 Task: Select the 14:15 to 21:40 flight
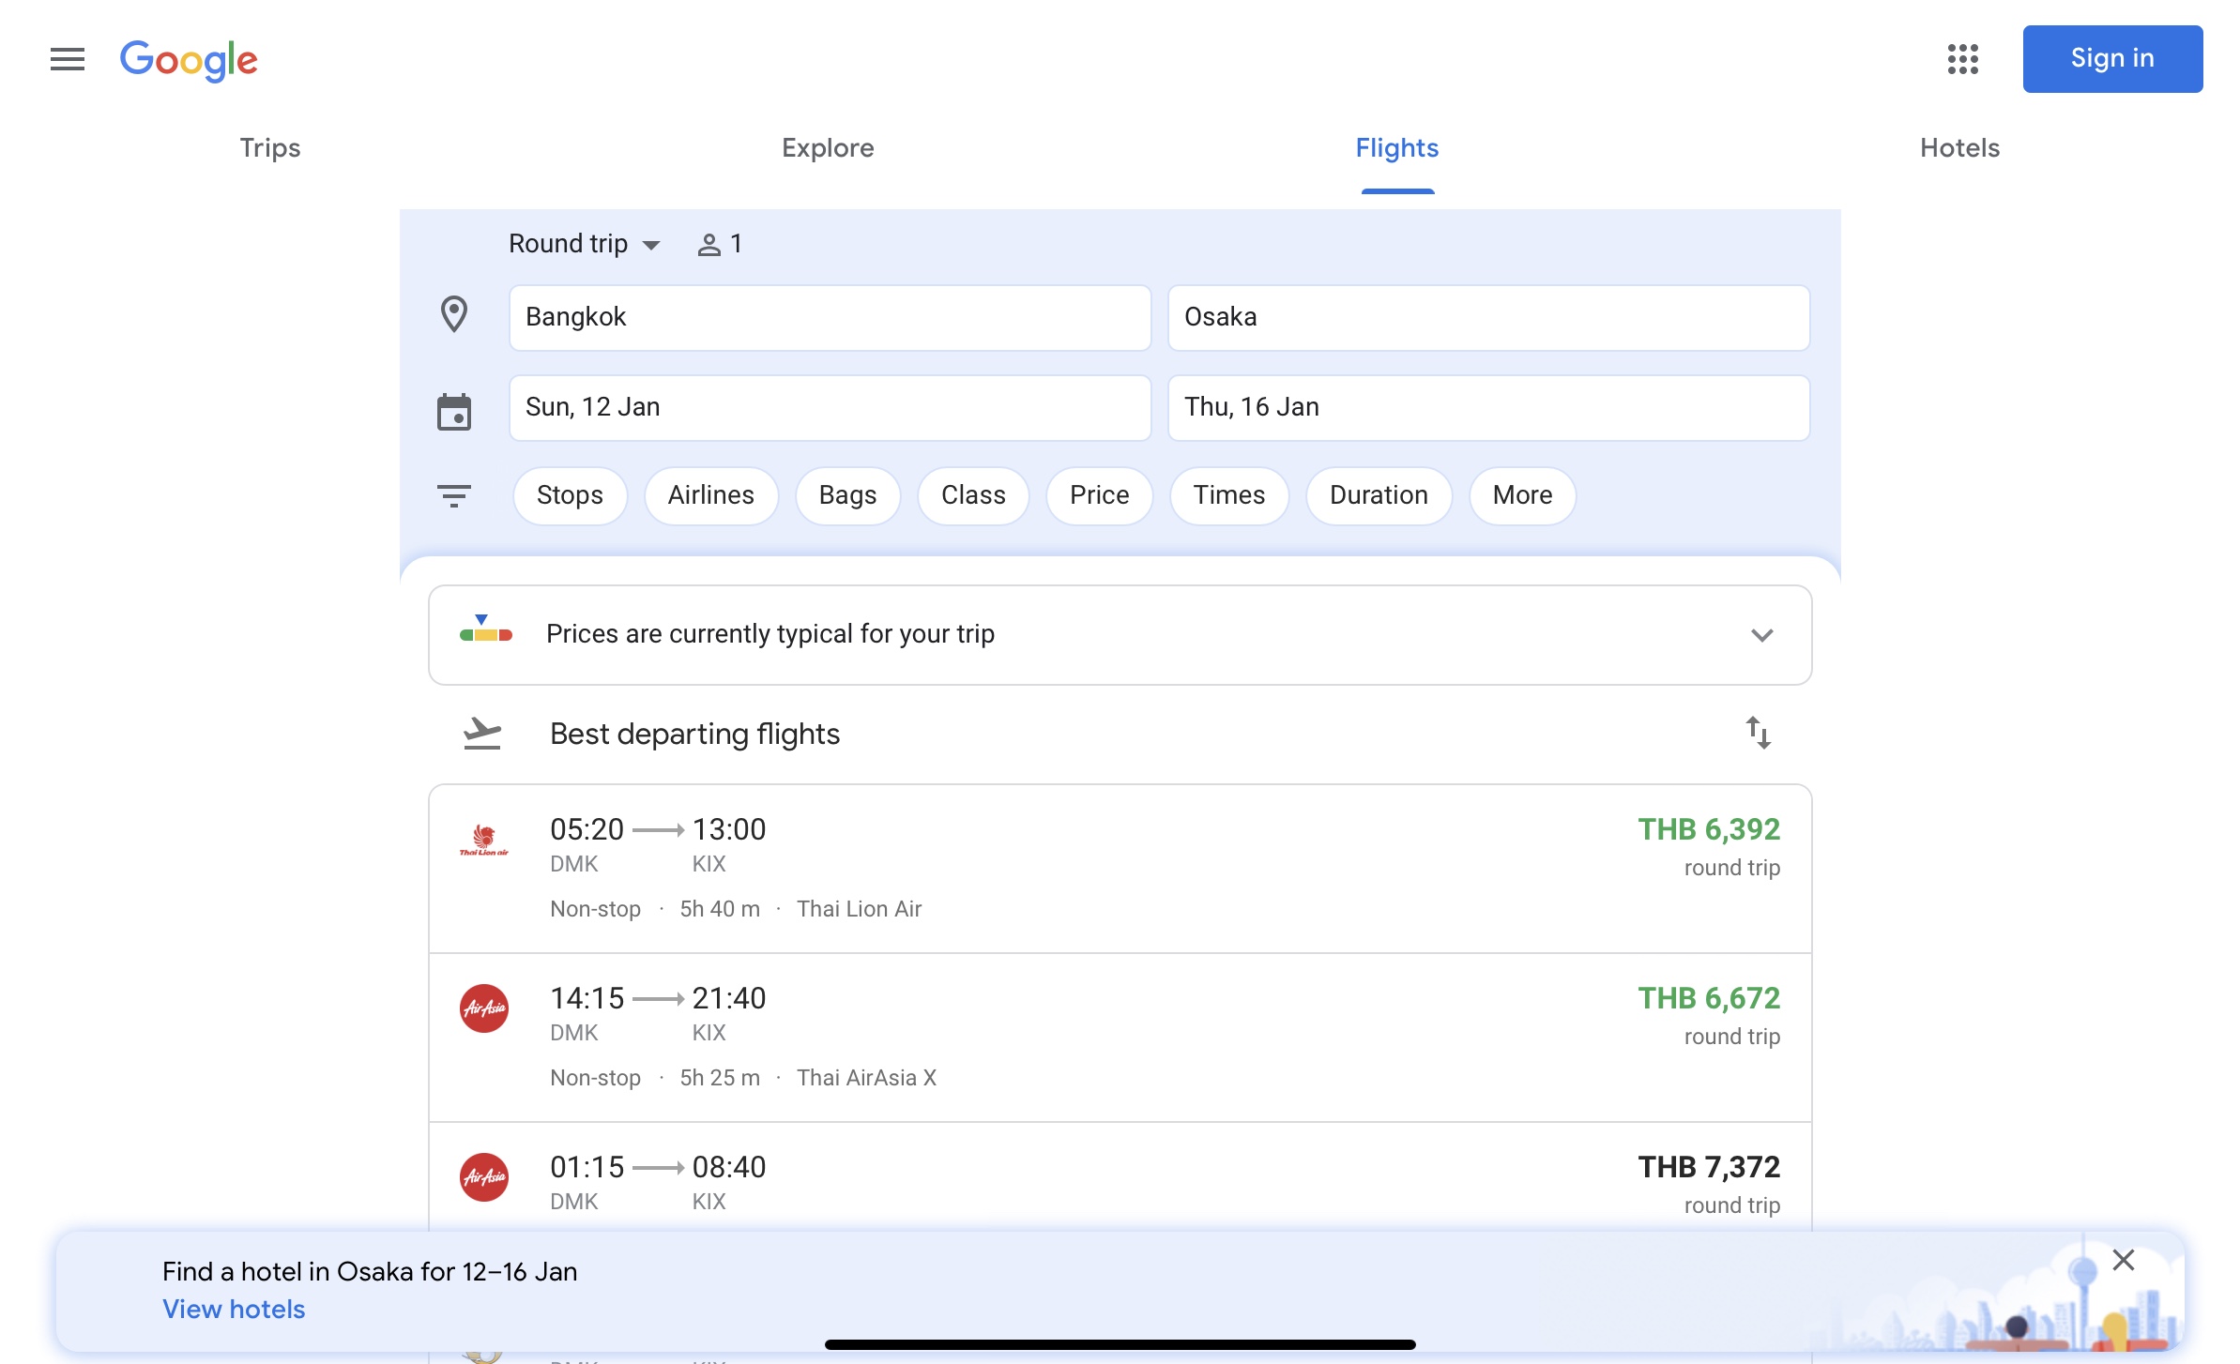pos(1120,1038)
